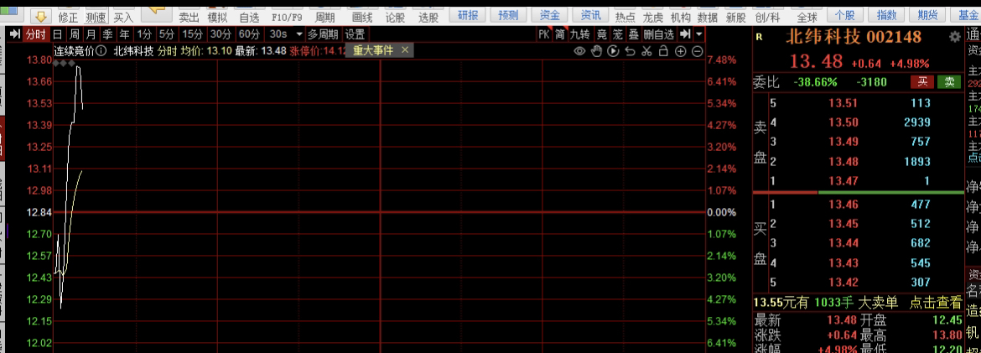Toggle the 九转 indicator button

click(x=579, y=34)
